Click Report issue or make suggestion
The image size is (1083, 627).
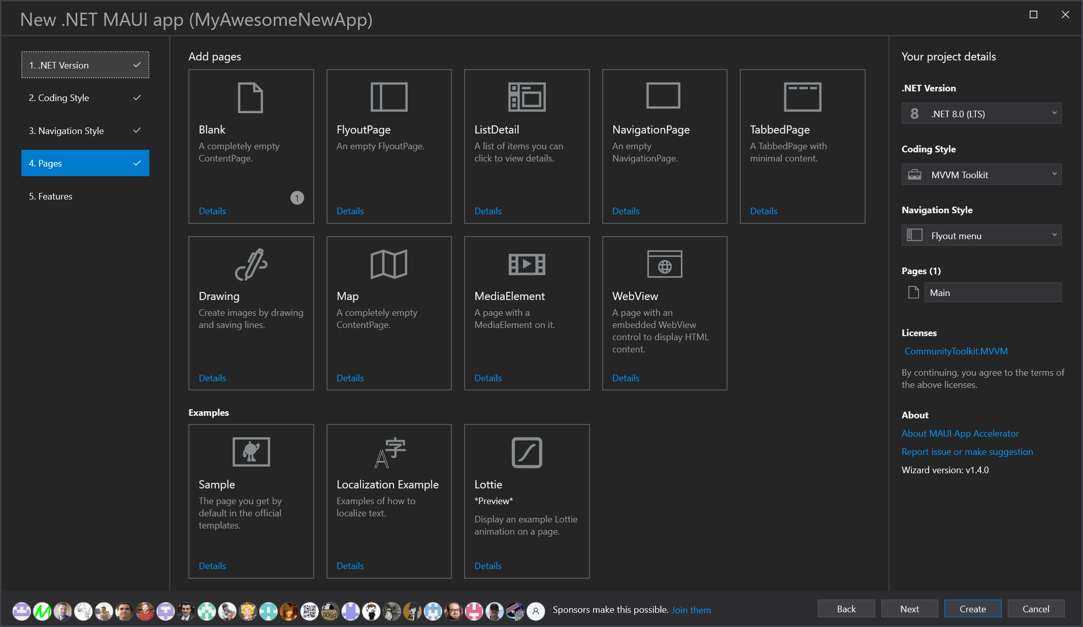pyautogui.click(x=967, y=452)
